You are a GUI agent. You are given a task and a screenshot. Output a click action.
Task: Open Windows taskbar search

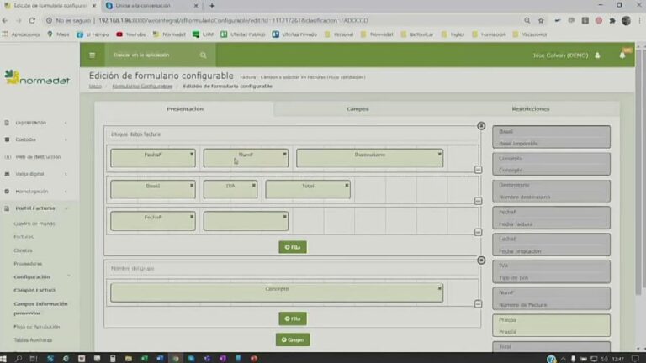[19, 359]
